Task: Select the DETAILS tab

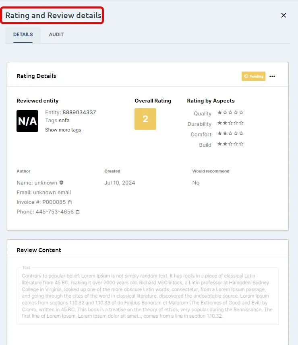Action: [x=23, y=35]
